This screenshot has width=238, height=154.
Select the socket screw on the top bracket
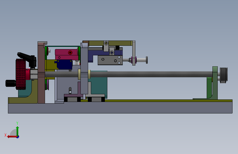click(x=106, y=43)
